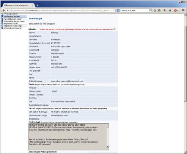Select the Strafanzeige erstatten menu item

(12, 16)
